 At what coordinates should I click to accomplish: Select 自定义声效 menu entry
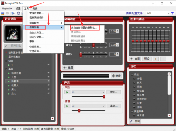pyautogui.click(x=43, y=33)
